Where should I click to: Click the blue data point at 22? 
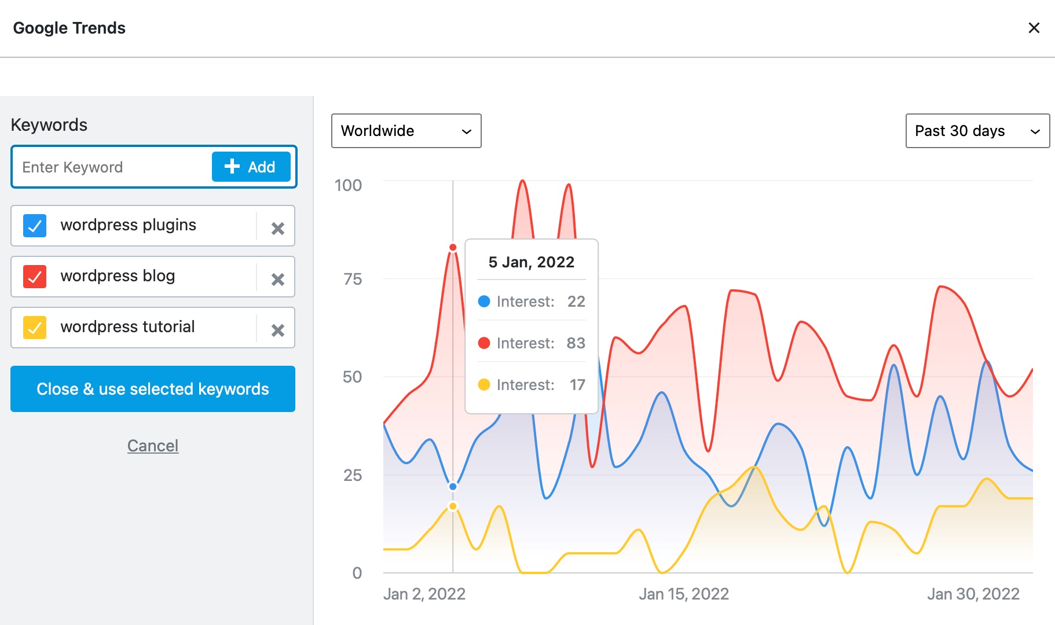453,486
